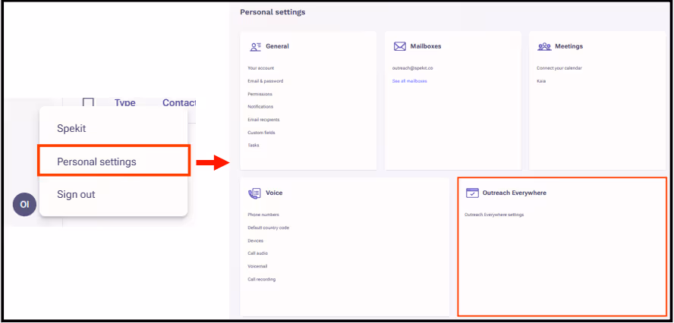This screenshot has height=323, width=674.
Task: Click the Meetings card heading
Action: coord(568,46)
